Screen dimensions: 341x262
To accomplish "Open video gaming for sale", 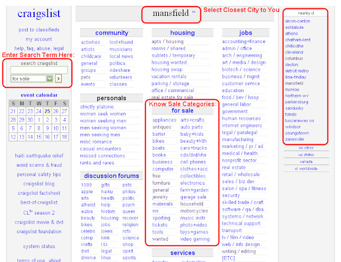I will [x=194, y=239].
